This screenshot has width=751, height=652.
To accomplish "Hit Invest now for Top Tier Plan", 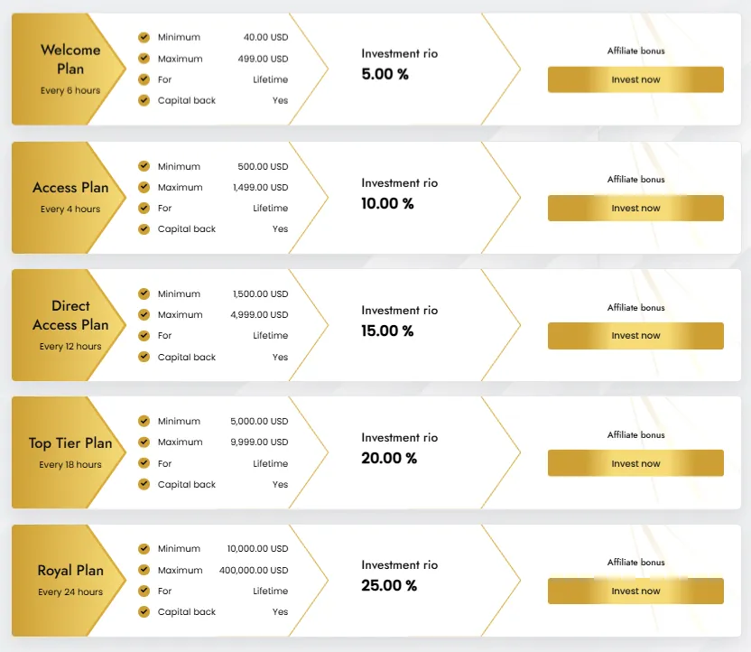I will 635,463.
